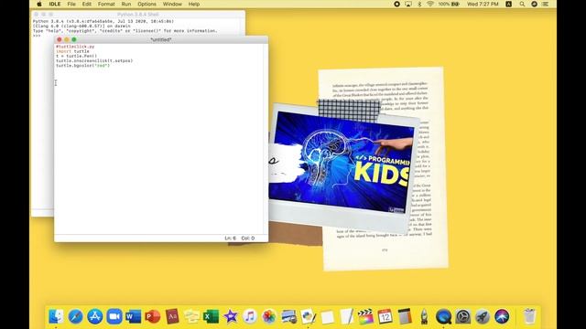This screenshot has height=329, width=586.
Task: Open the Edit menu
Action: (87, 4)
